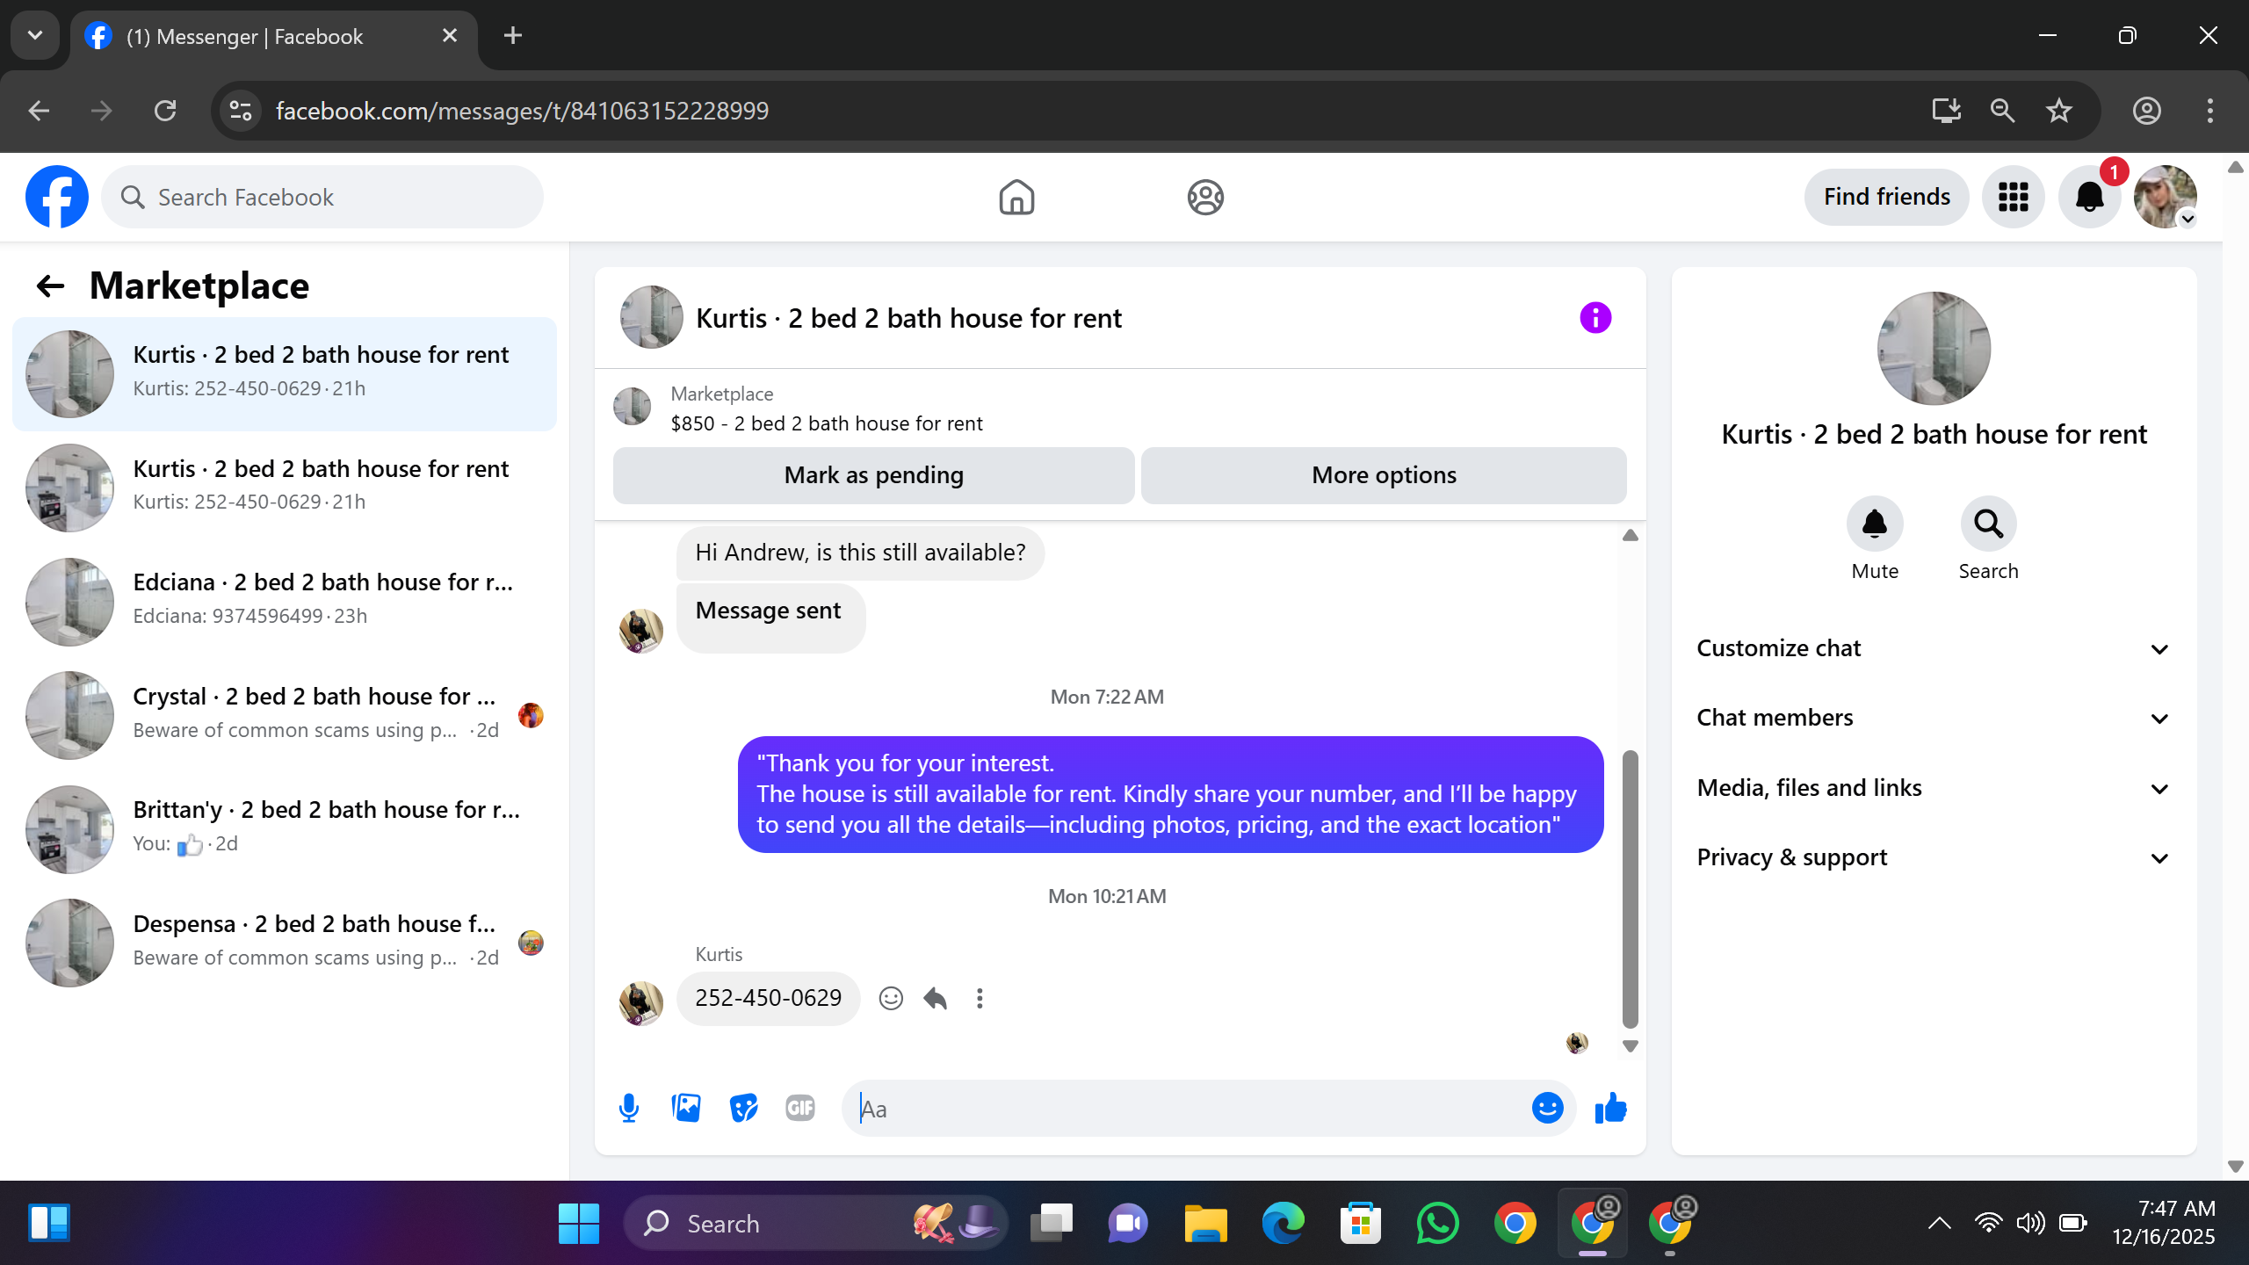This screenshot has width=2249, height=1265.
Task: Click the Find friends button
Action: (1886, 197)
